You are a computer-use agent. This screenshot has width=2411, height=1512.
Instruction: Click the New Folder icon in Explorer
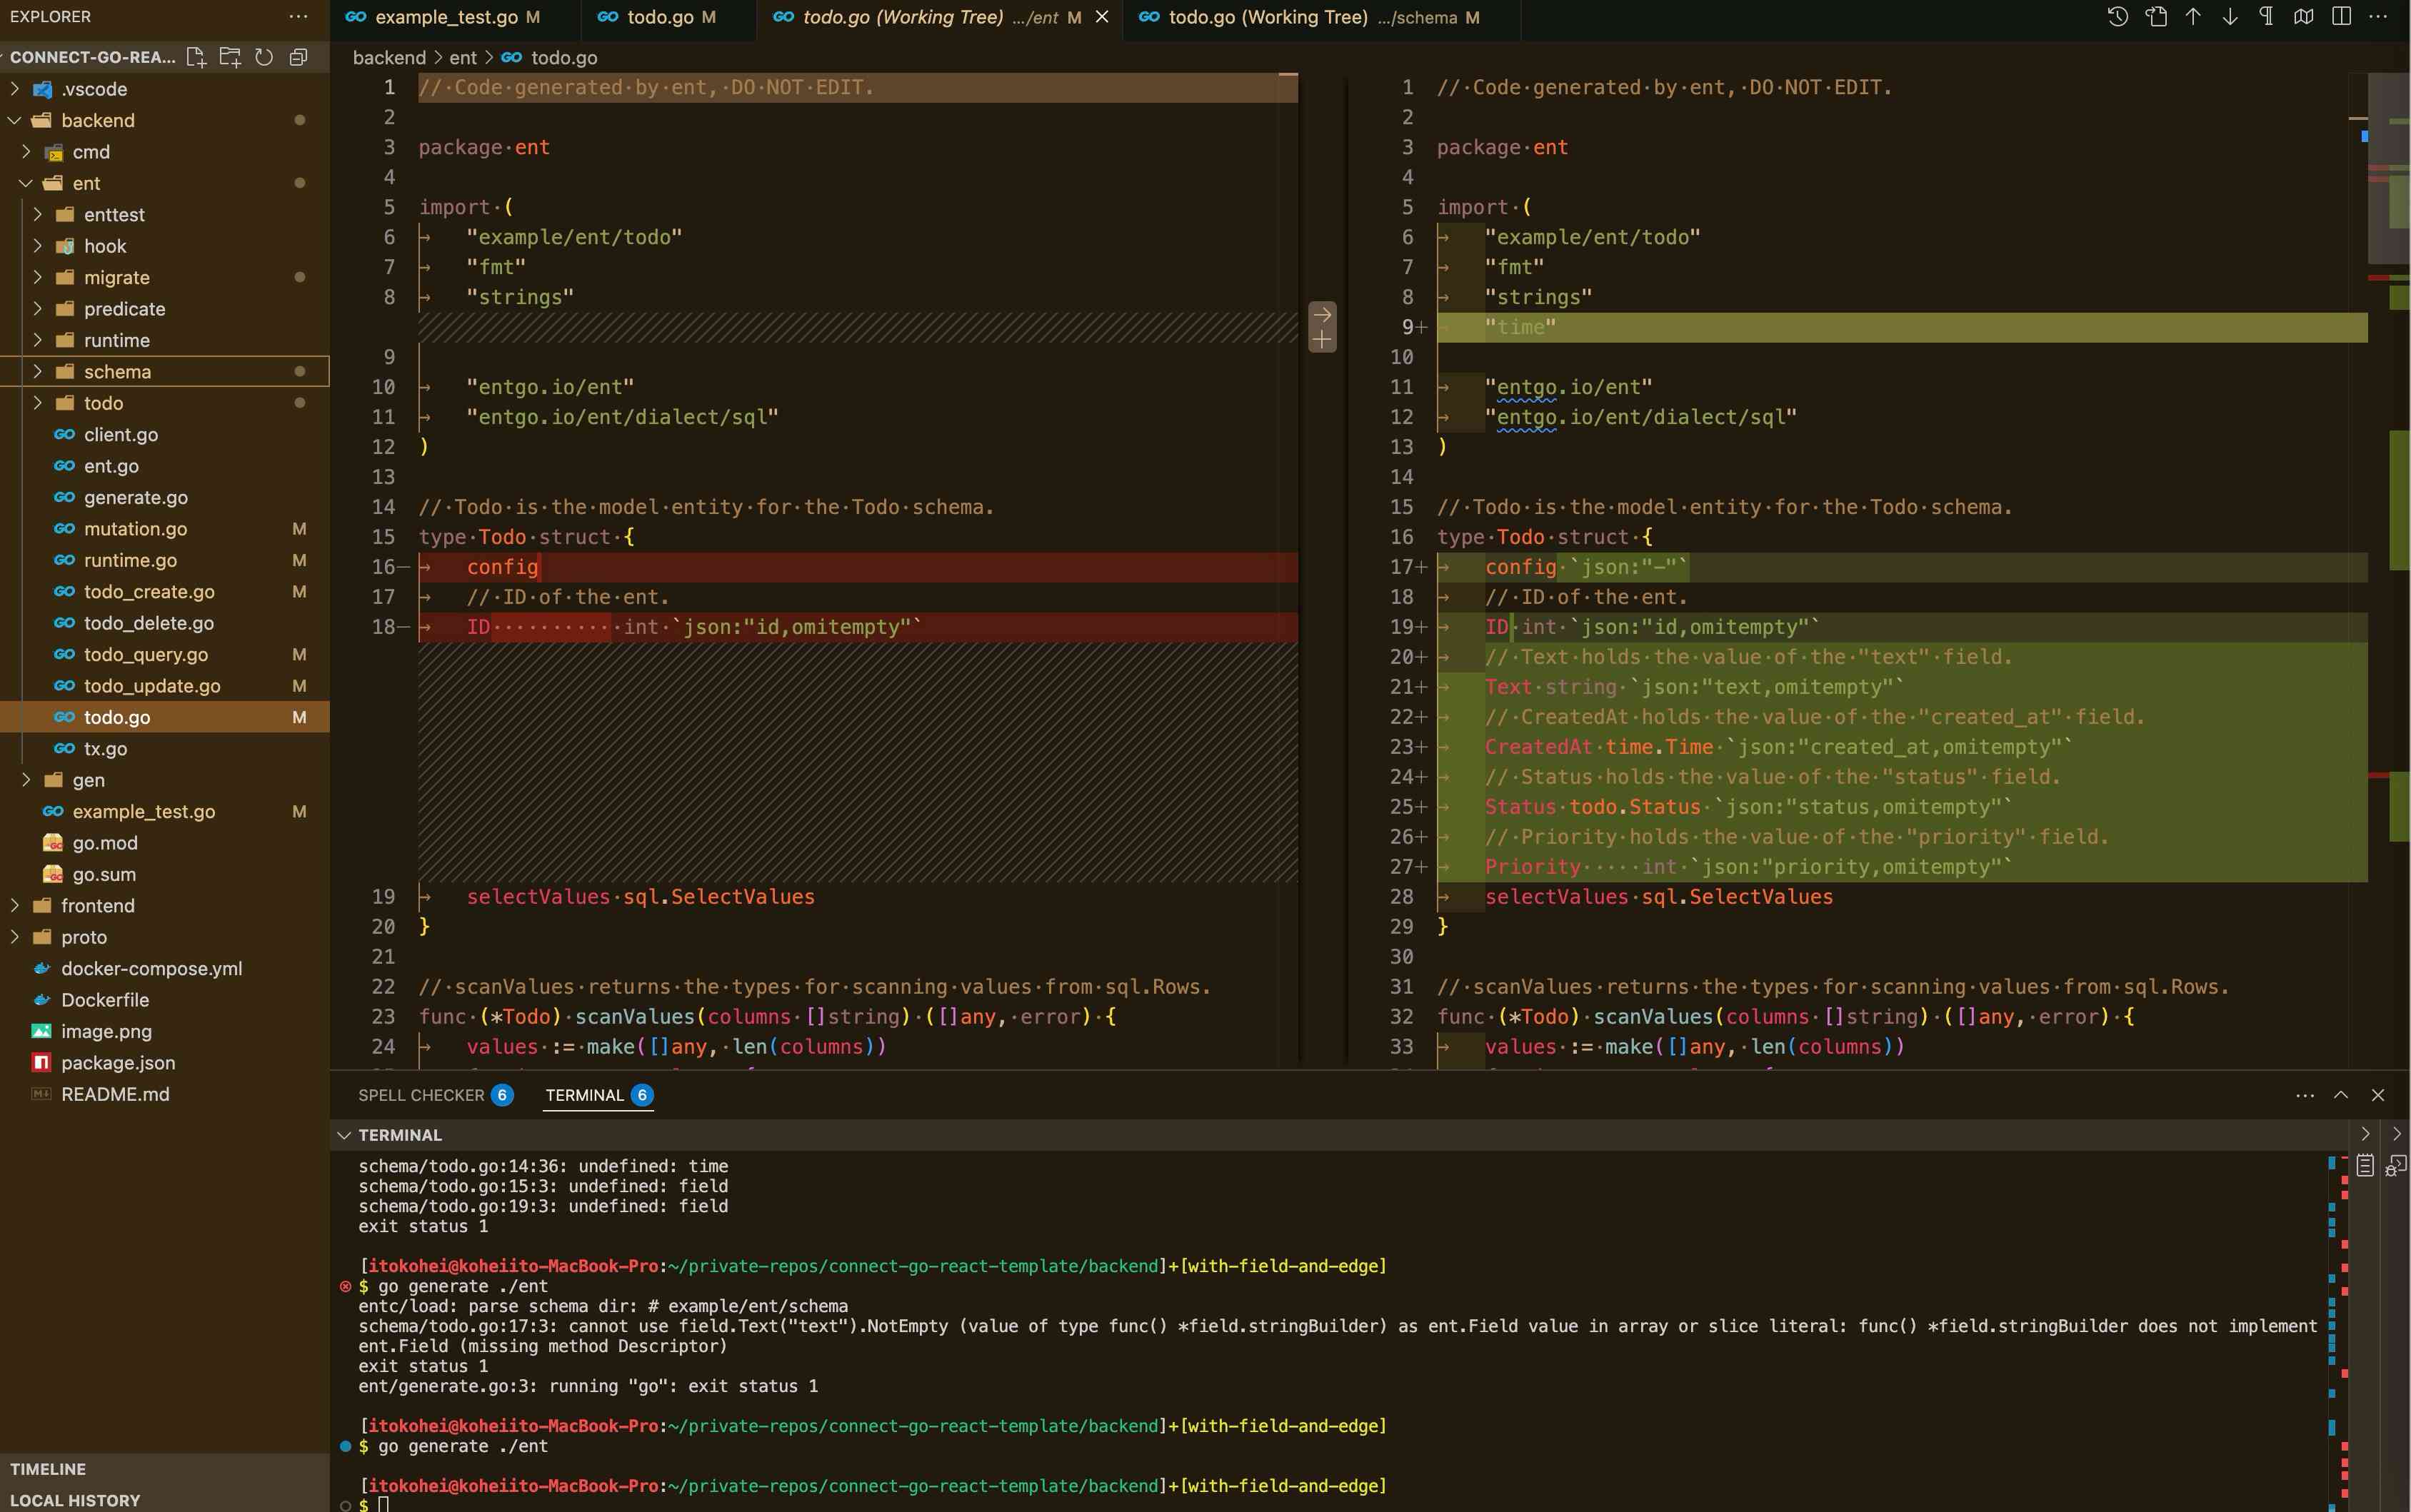(230, 57)
